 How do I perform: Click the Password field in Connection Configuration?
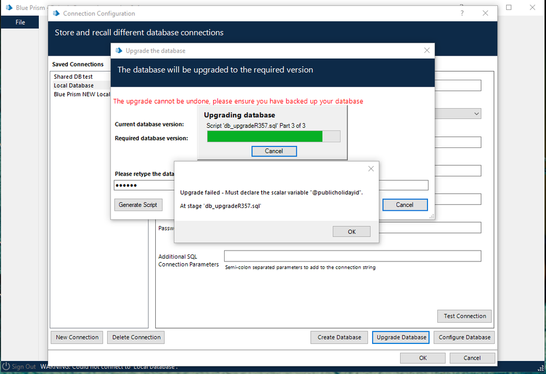point(430,228)
